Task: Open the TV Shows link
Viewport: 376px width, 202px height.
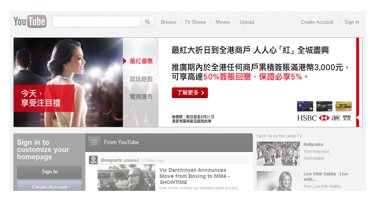Action: 195,22
